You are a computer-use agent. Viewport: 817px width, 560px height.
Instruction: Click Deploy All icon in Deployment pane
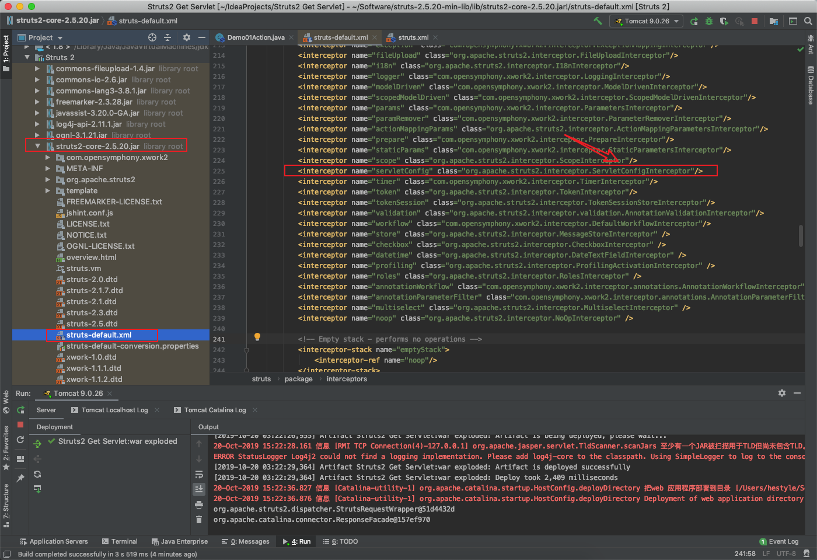click(37, 444)
